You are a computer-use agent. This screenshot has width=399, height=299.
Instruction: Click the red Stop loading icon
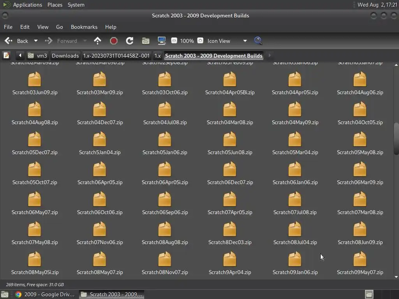(x=113, y=40)
